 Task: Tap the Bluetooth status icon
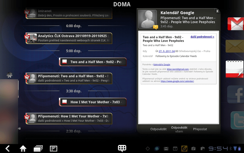coord(231,148)
